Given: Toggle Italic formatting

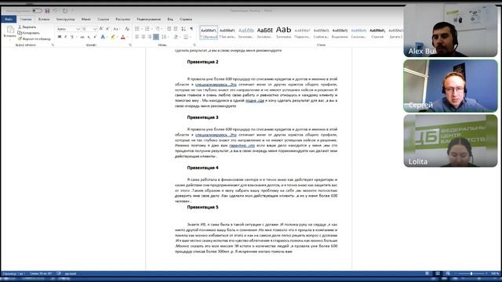Looking at the screenshot, I should [65, 37].
